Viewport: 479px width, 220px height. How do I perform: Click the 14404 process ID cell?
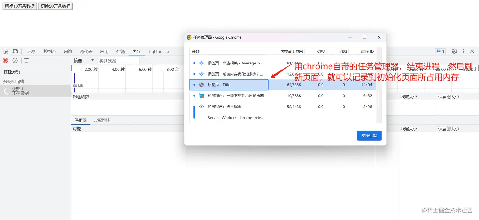coord(367,85)
